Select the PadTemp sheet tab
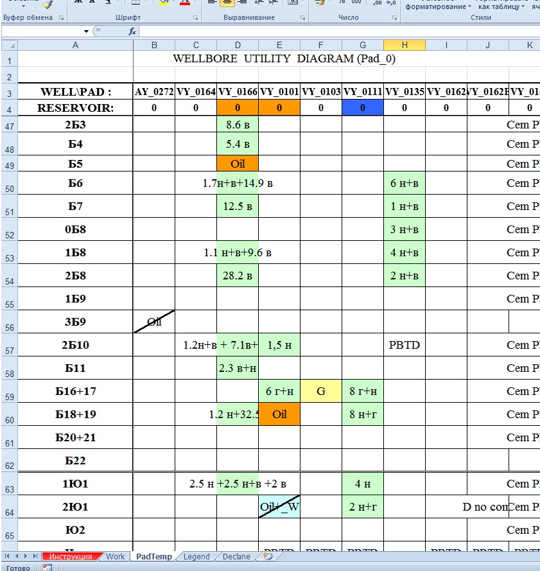Screen dimensions: 540x571 [153, 556]
